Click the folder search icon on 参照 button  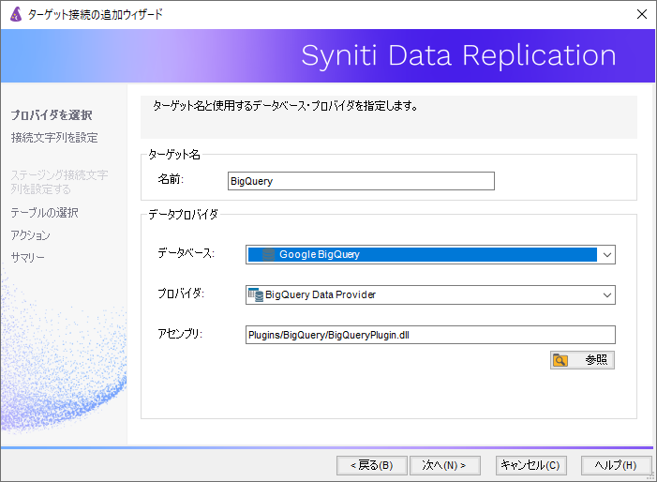(x=560, y=360)
